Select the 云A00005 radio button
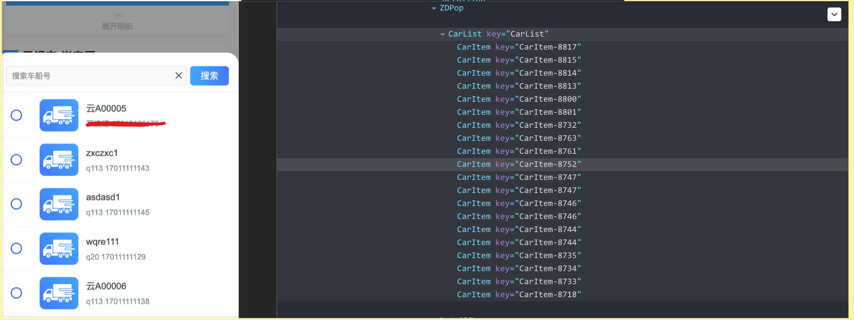This screenshot has height=320, width=854. [x=16, y=115]
